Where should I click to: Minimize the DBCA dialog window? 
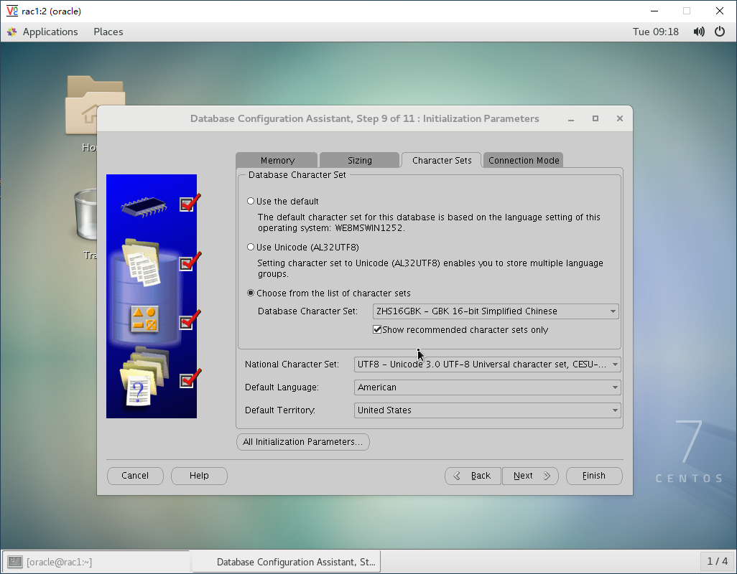[570, 119]
